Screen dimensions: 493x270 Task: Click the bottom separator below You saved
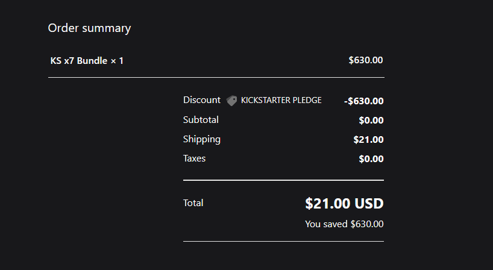tap(283, 241)
